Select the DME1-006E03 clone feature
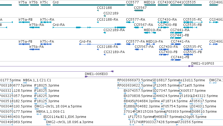 (154, 77)
